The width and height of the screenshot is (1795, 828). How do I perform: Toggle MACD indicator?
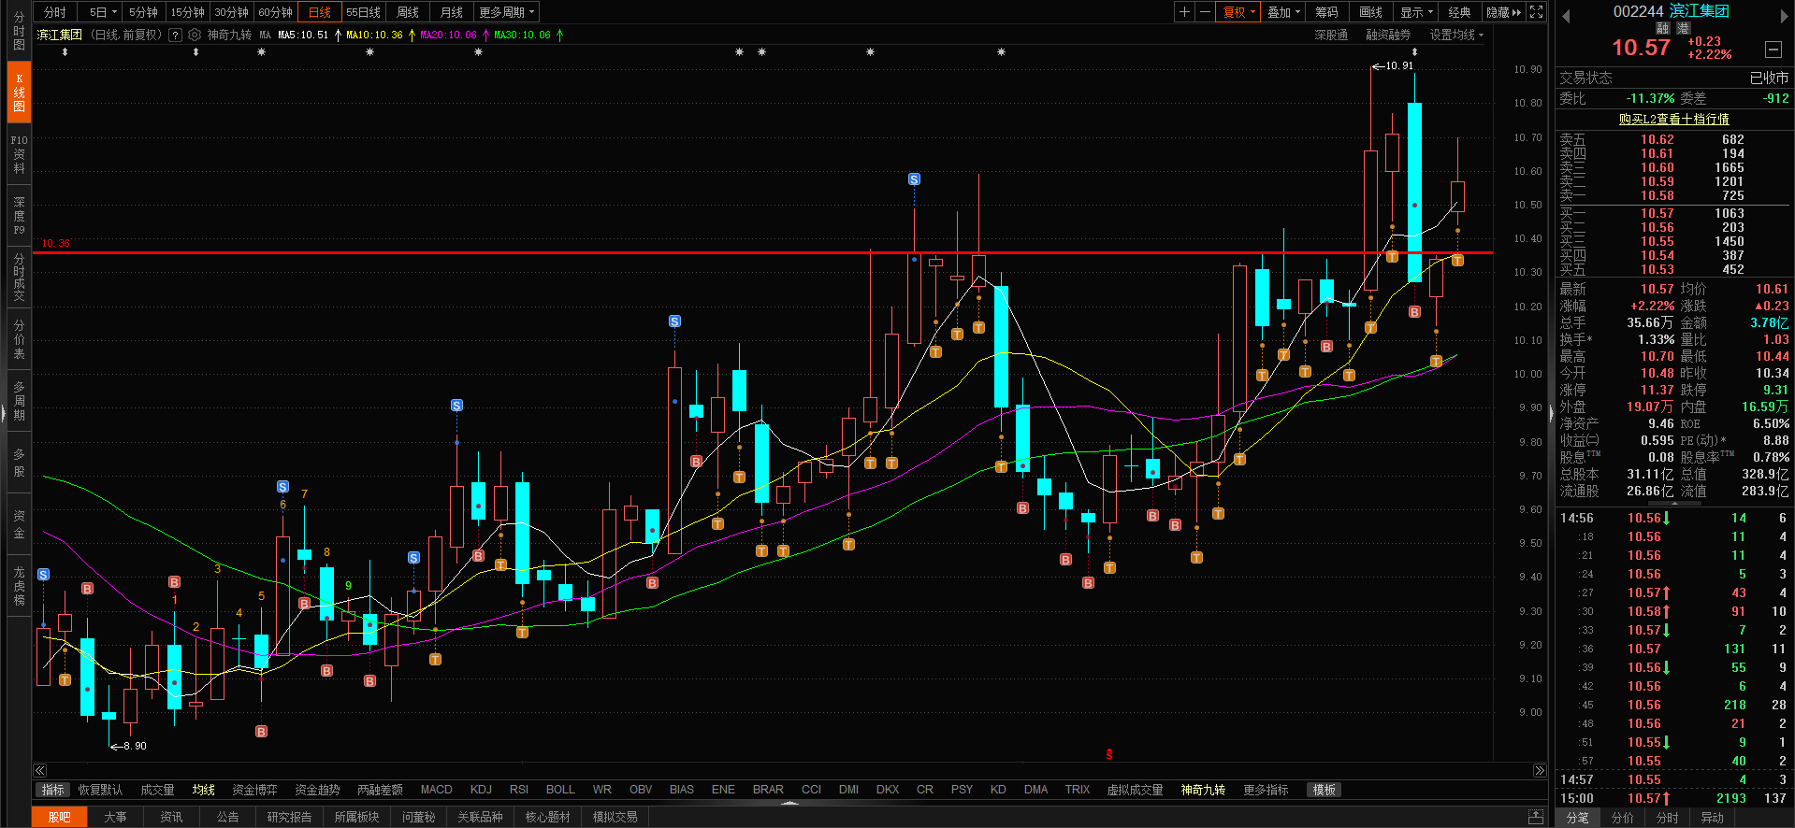(436, 790)
